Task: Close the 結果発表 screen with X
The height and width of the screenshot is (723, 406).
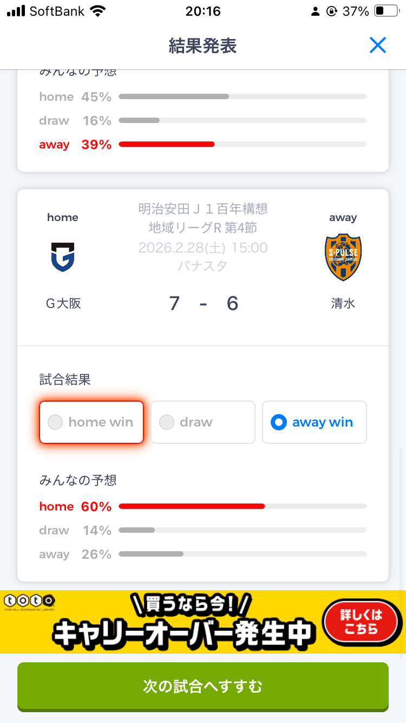Action: click(x=377, y=45)
